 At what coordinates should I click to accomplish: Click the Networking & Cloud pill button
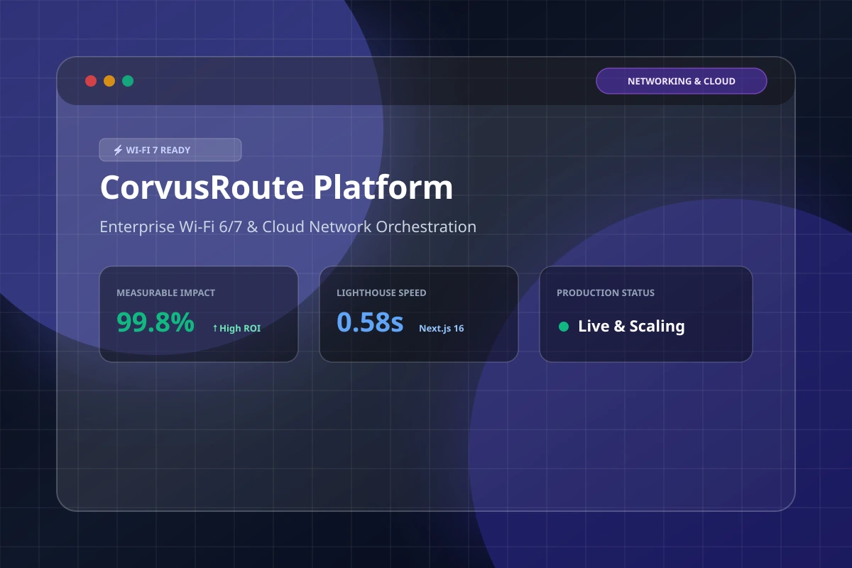(682, 81)
